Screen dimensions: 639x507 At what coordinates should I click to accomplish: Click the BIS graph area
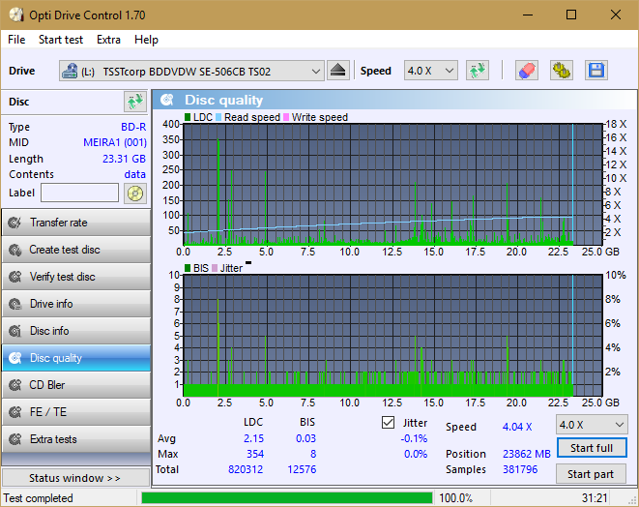(392, 336)
